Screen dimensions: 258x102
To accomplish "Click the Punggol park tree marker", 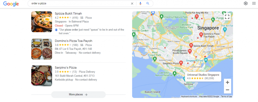I will 213,19.
